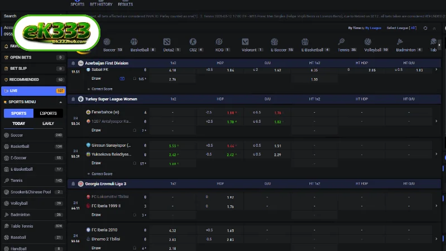The height and width of the screenshot is (251, 446).
Task: Open Draw markets count on Giresun match
Action: pyautogui.click(x=143, y=163)
